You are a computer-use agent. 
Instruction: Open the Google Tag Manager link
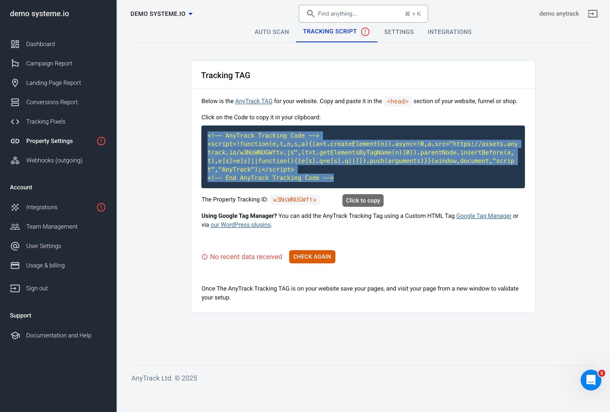(x=483, y=216)
